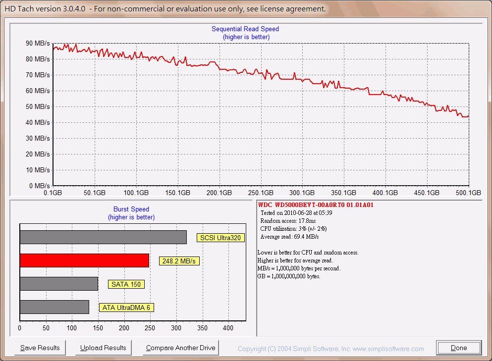This screenshot has height=361, width=492.
Task: Click the 90 MB/s axis label
Action: pos(38,43)
